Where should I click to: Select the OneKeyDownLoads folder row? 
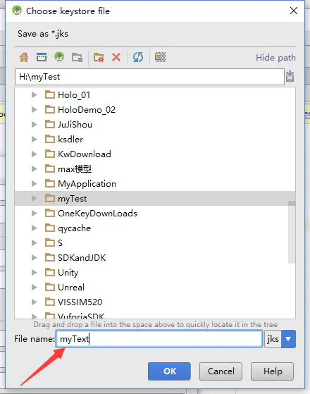[155, 214]
